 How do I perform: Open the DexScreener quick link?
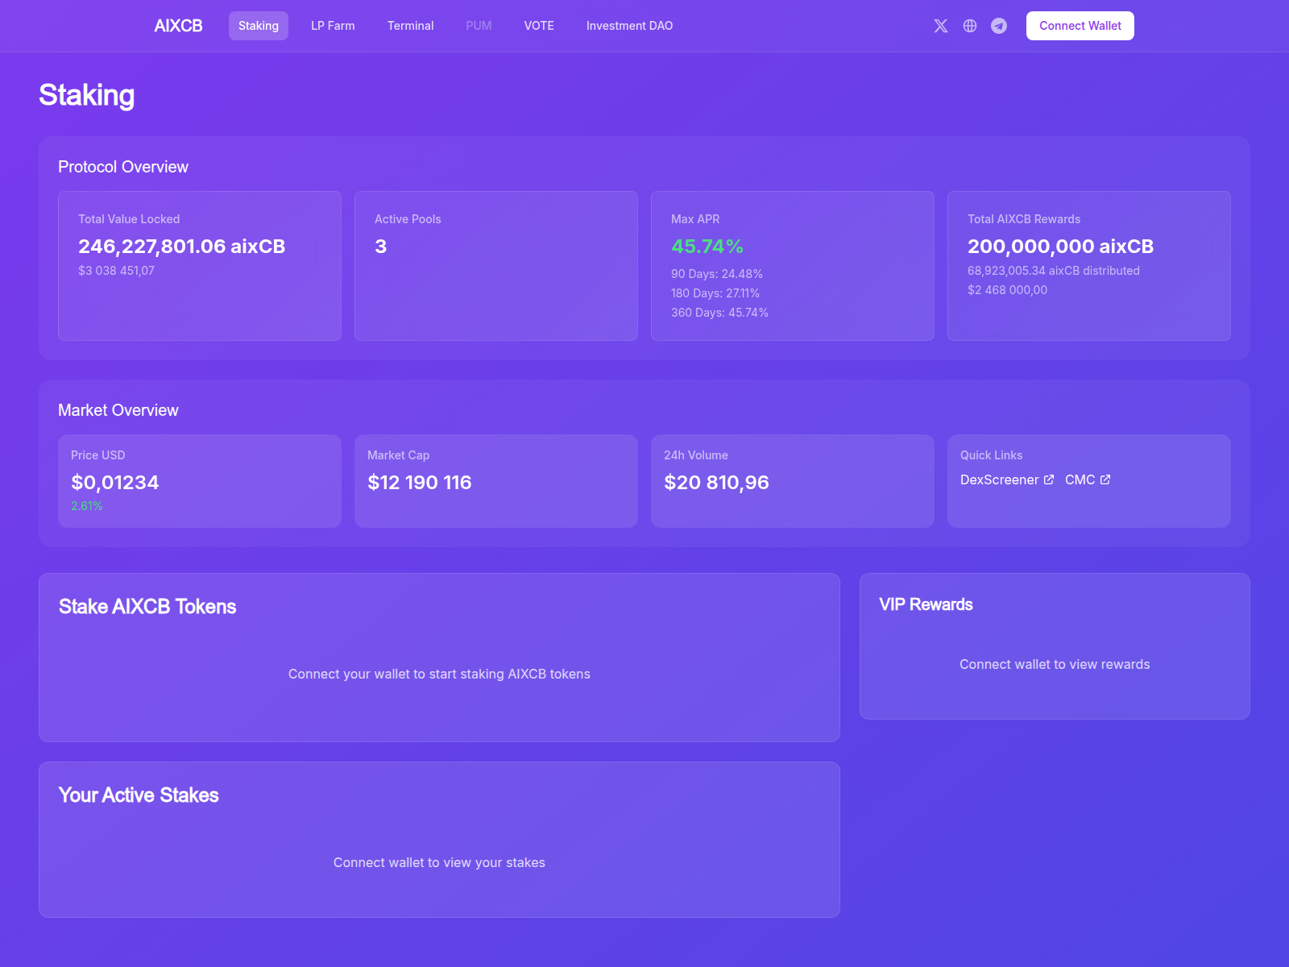(1007, 479)
